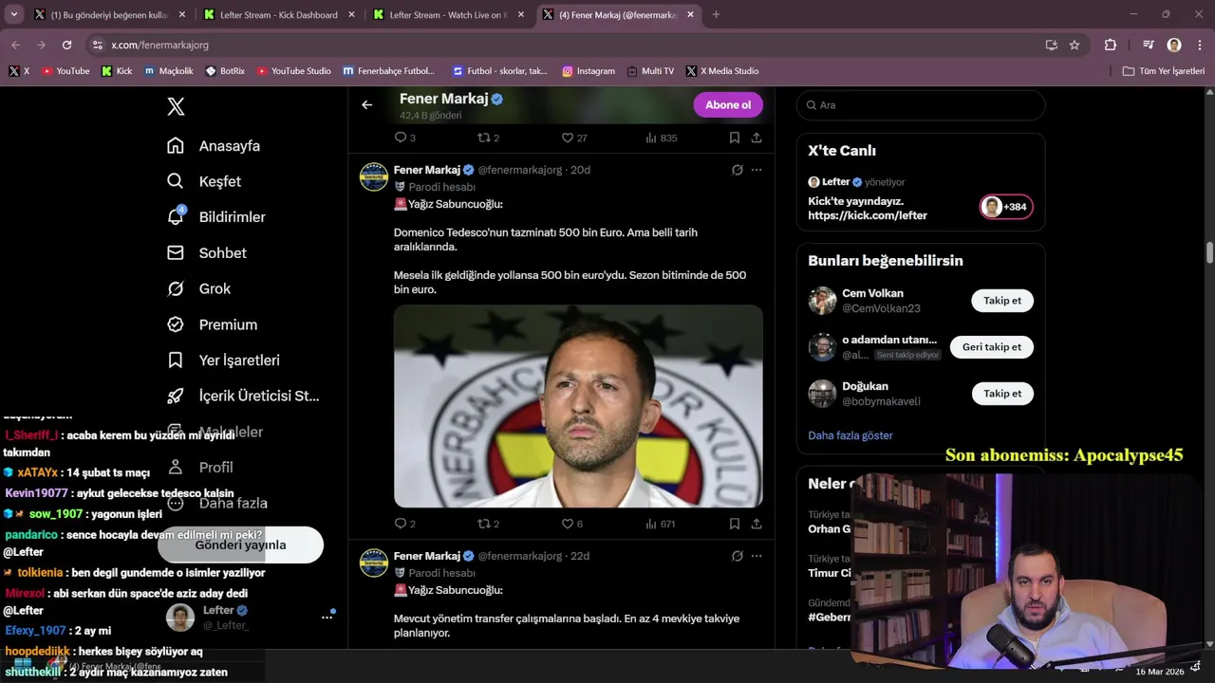Open more options on 22d post
The image size is (1215, 683).
point(757,556)
